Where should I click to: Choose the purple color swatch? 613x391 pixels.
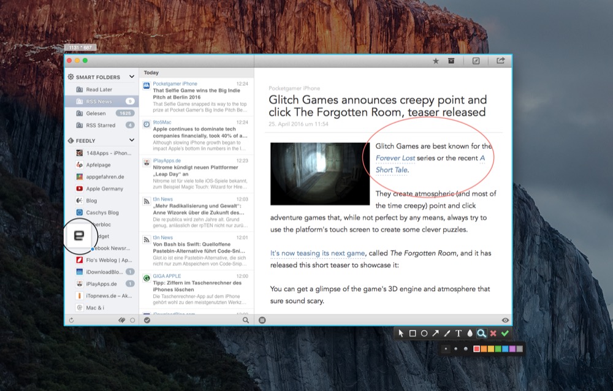click(x=512, y=349)
